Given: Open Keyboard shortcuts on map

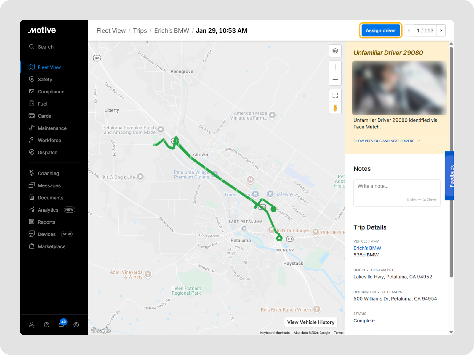Looking at the screenshot, I should [275, 333].
